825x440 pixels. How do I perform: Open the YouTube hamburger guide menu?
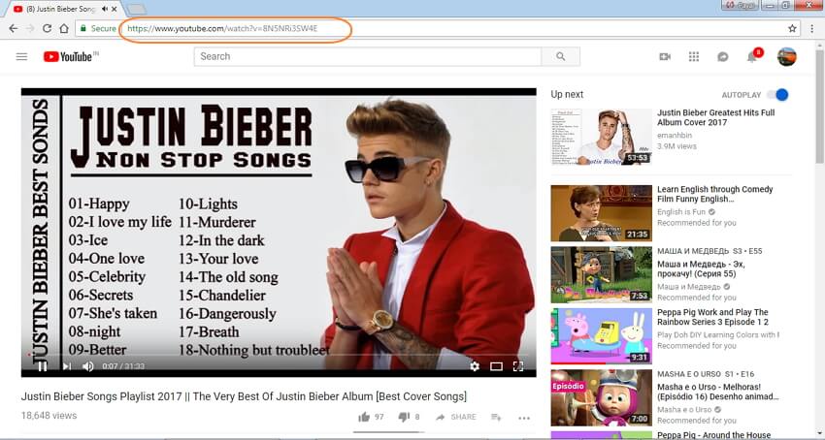click(x=21, y=56)
